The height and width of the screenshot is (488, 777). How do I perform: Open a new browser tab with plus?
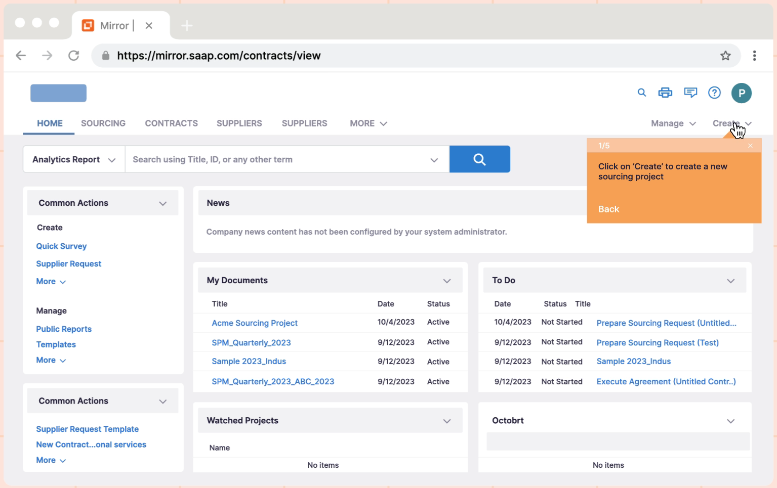point(187,25)
